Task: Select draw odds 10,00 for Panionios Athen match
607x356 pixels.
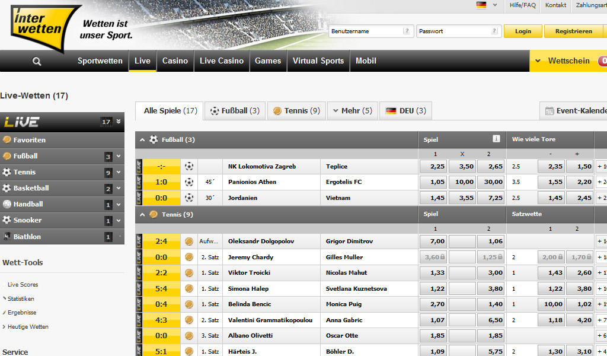Action: click(x=462, y=182)
